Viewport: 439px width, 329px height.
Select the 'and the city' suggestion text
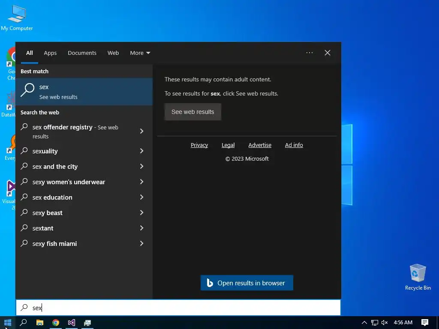click(55, 167)
